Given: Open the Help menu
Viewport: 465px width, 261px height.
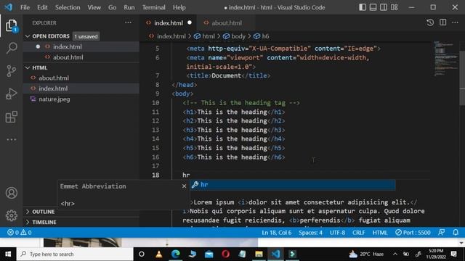Looking at the screenshot, I should click(x=179, y=7).
